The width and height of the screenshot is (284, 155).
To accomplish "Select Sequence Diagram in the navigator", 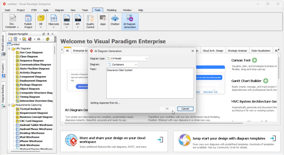I will [32, 60].
